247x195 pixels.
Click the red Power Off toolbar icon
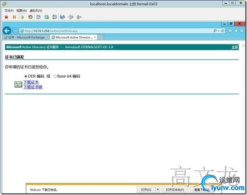[6, 17]
